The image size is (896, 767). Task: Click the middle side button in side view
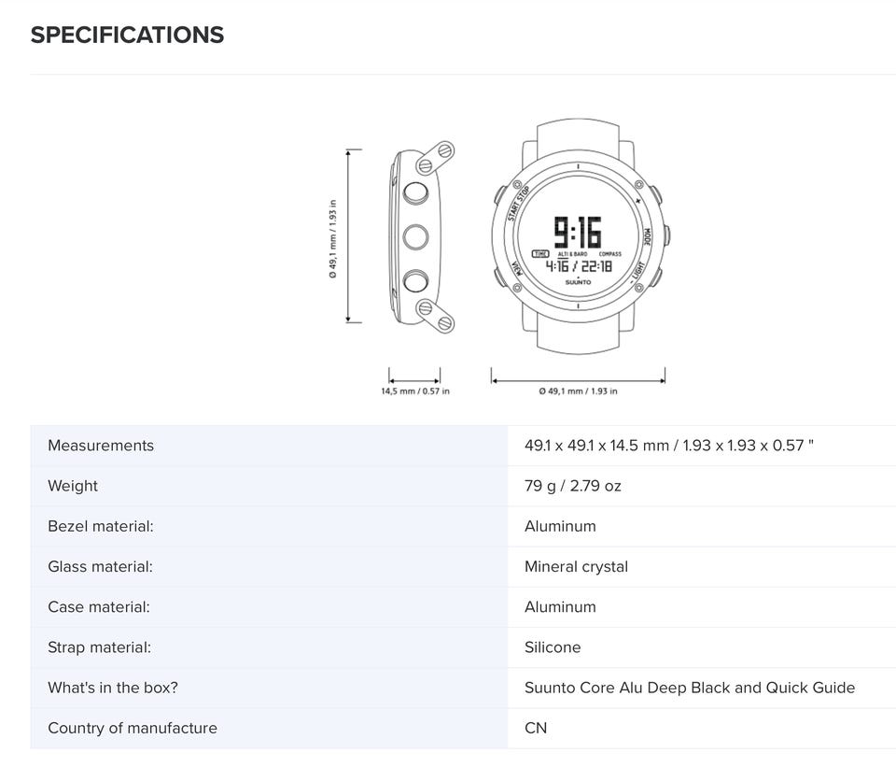pos(415,236)
